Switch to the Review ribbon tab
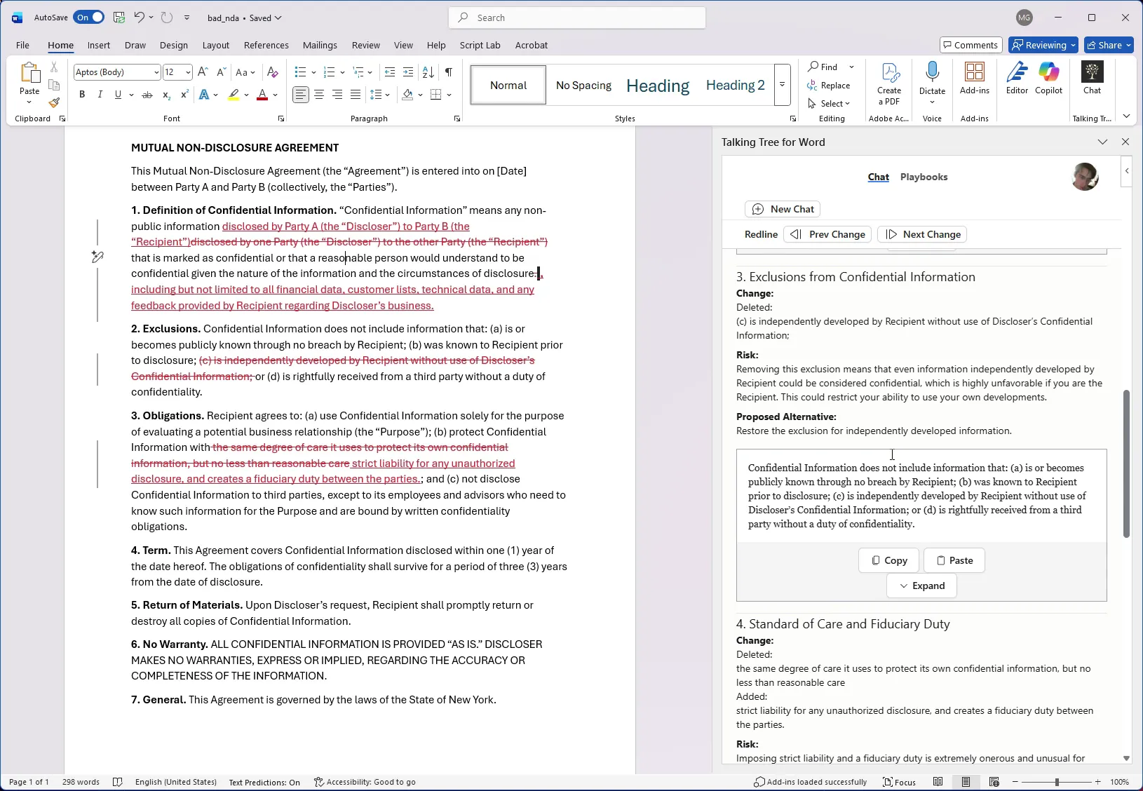Screen dimensions: 1143x791 click(365, 45)
